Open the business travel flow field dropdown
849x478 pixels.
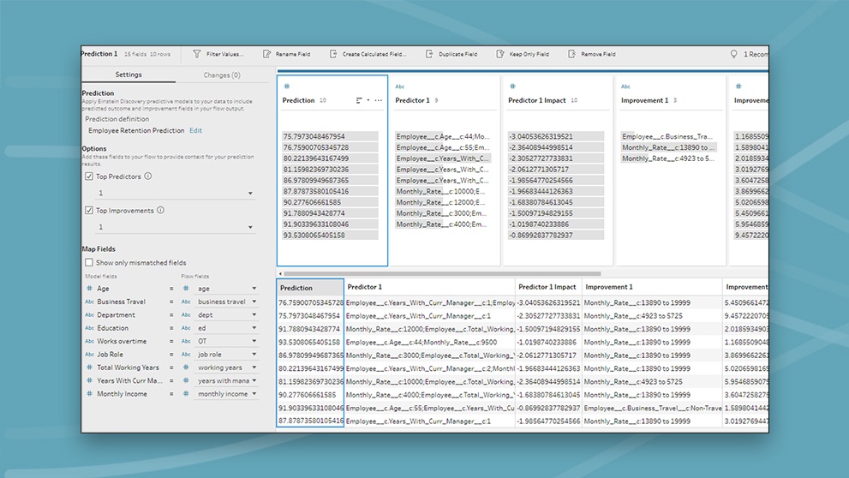click(x=254, y=302)
